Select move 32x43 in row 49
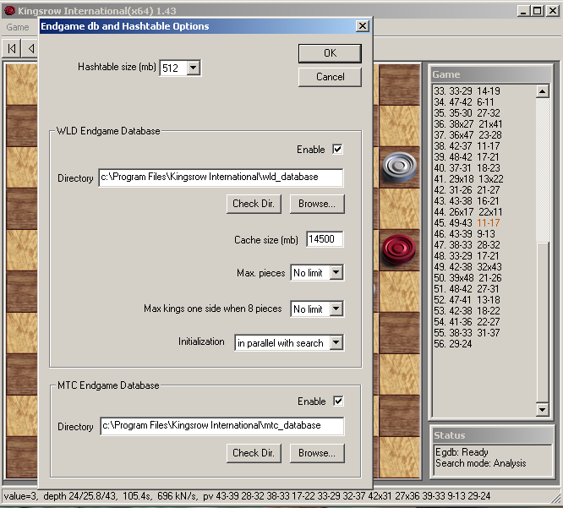Viewport: 563px width, 508px height. click(x=489, y=267)
